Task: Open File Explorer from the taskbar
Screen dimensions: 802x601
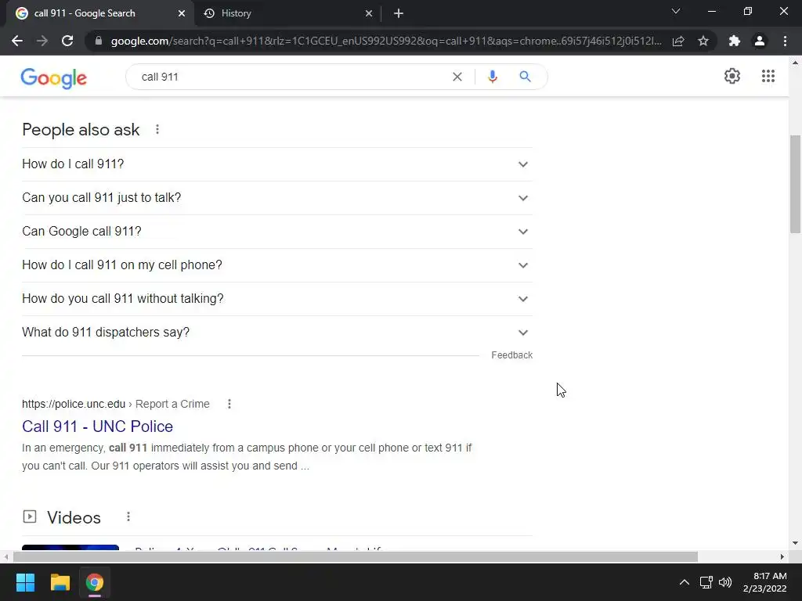Action: (x=60, y=582)
